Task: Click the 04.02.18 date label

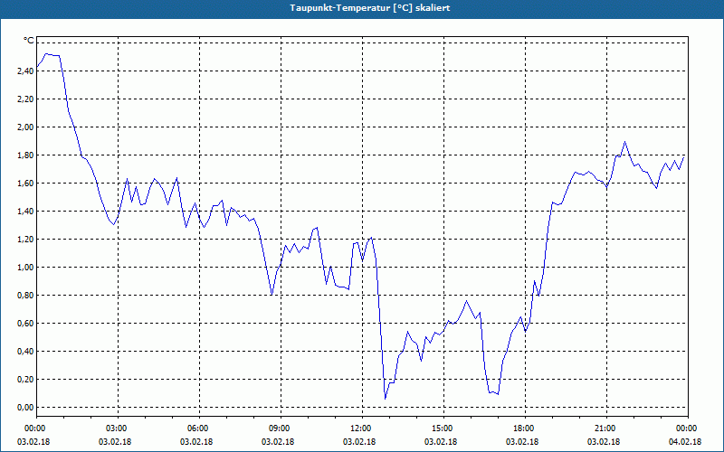Action: pos(685,442)
